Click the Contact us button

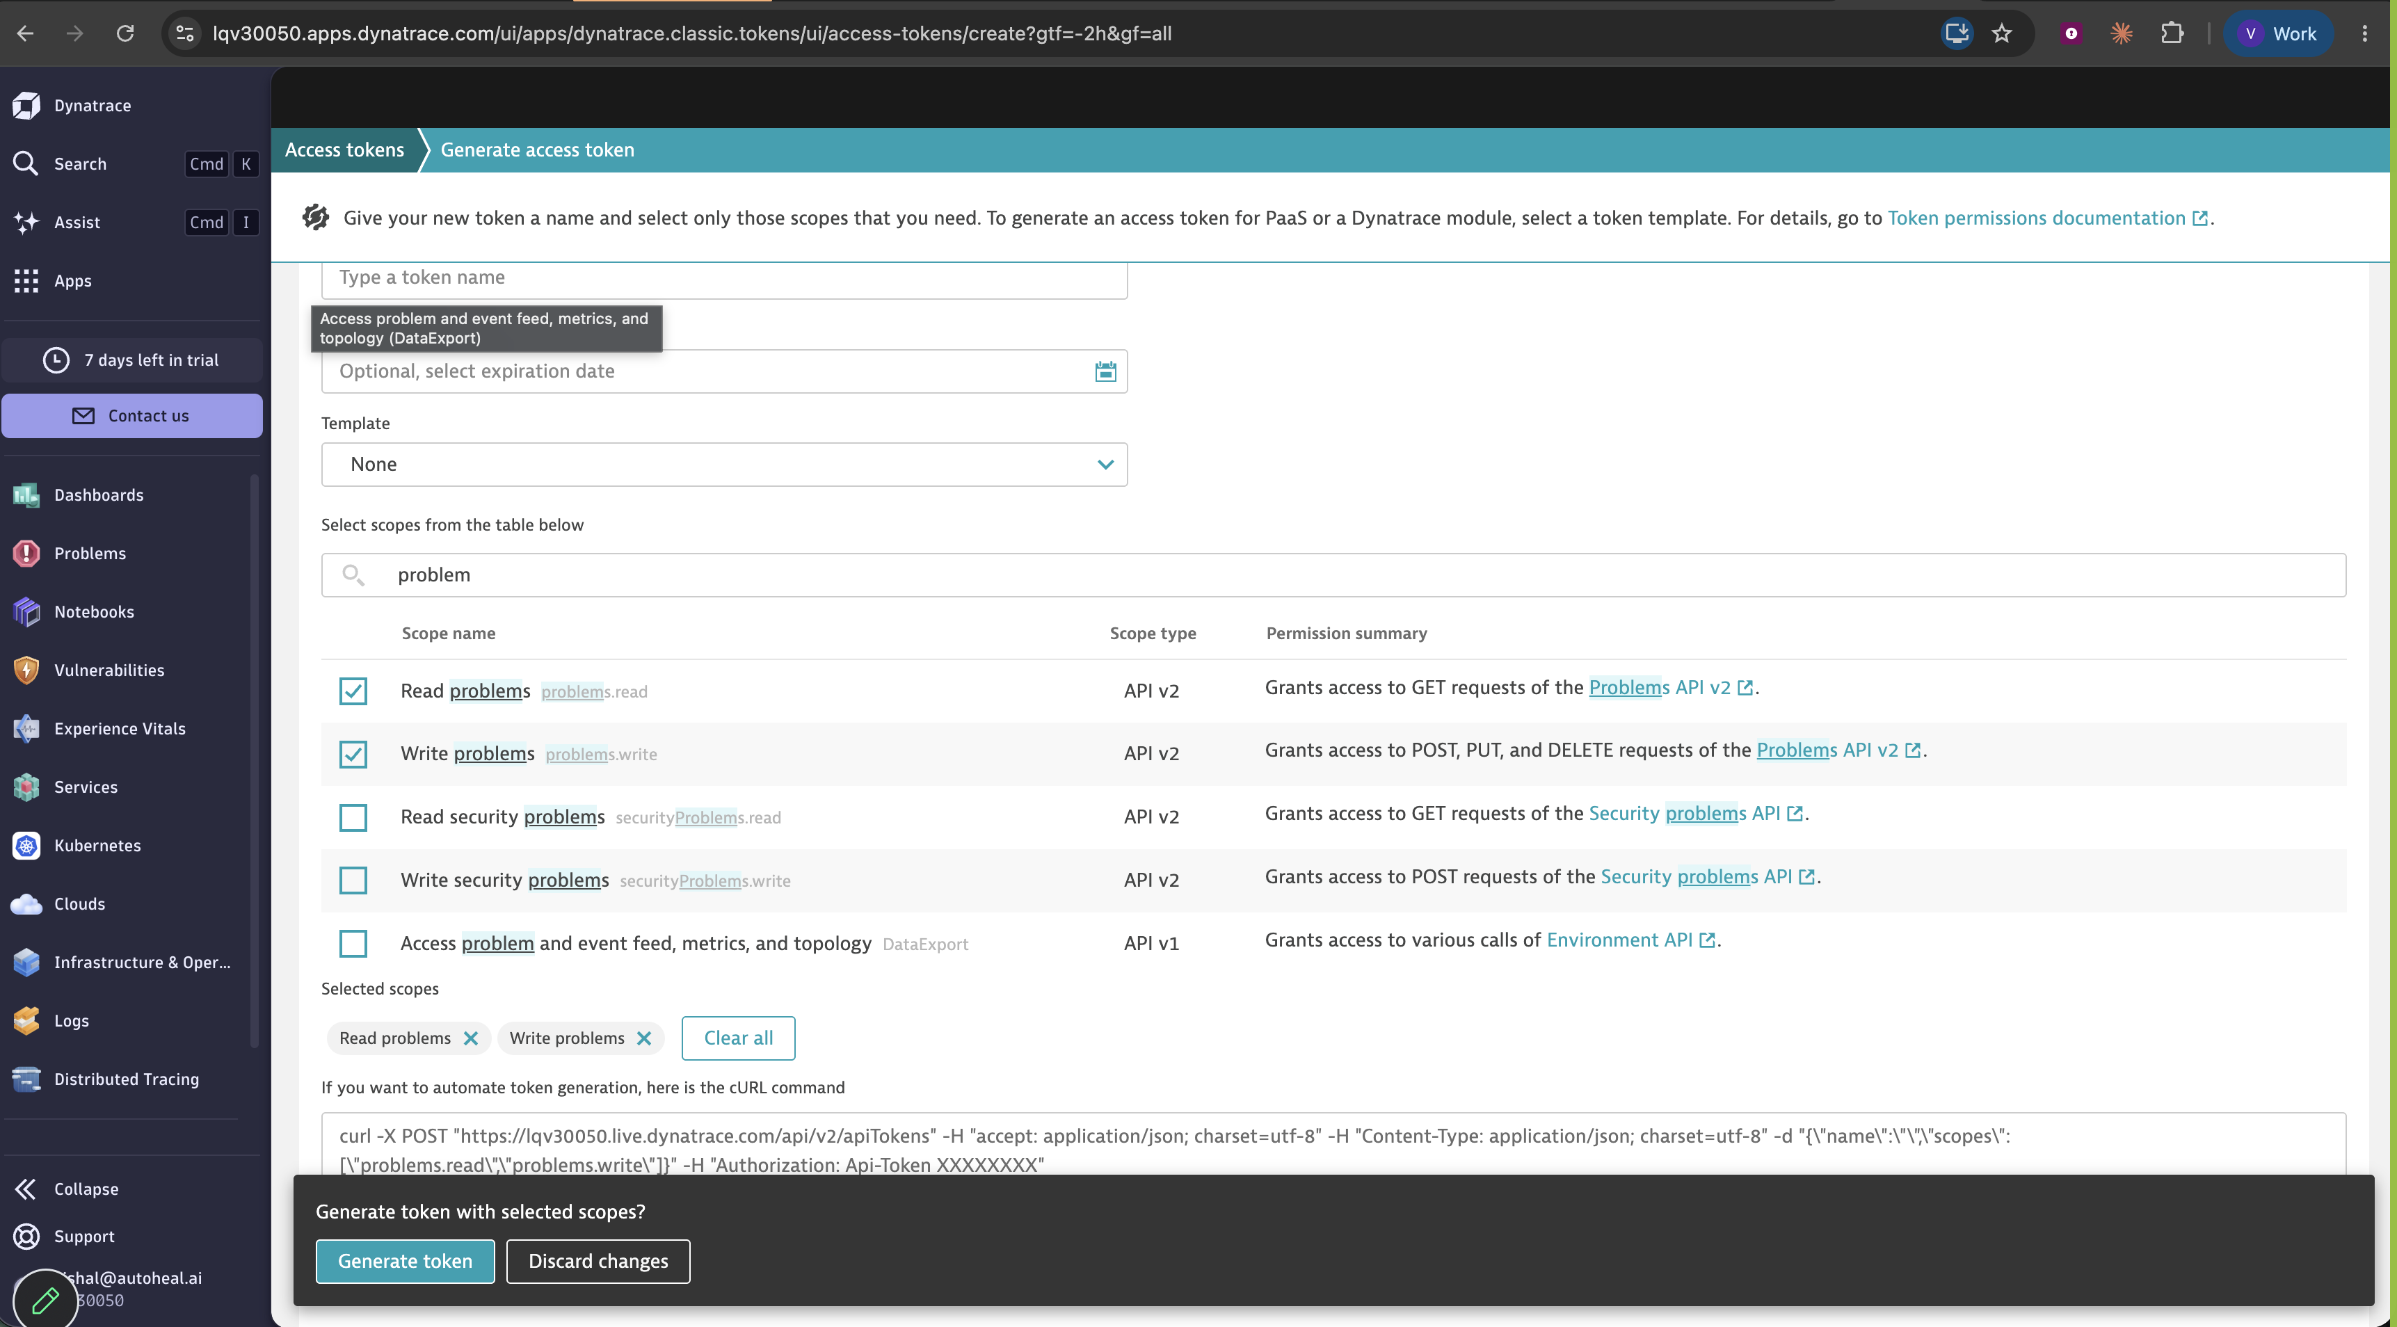pyautogui.click(x=131, y=416)
